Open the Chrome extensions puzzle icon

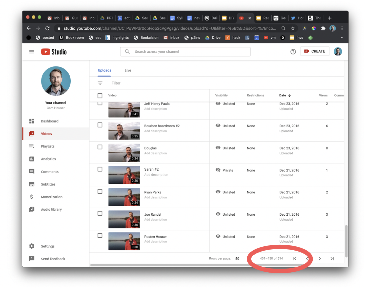(x=323, y=28)
